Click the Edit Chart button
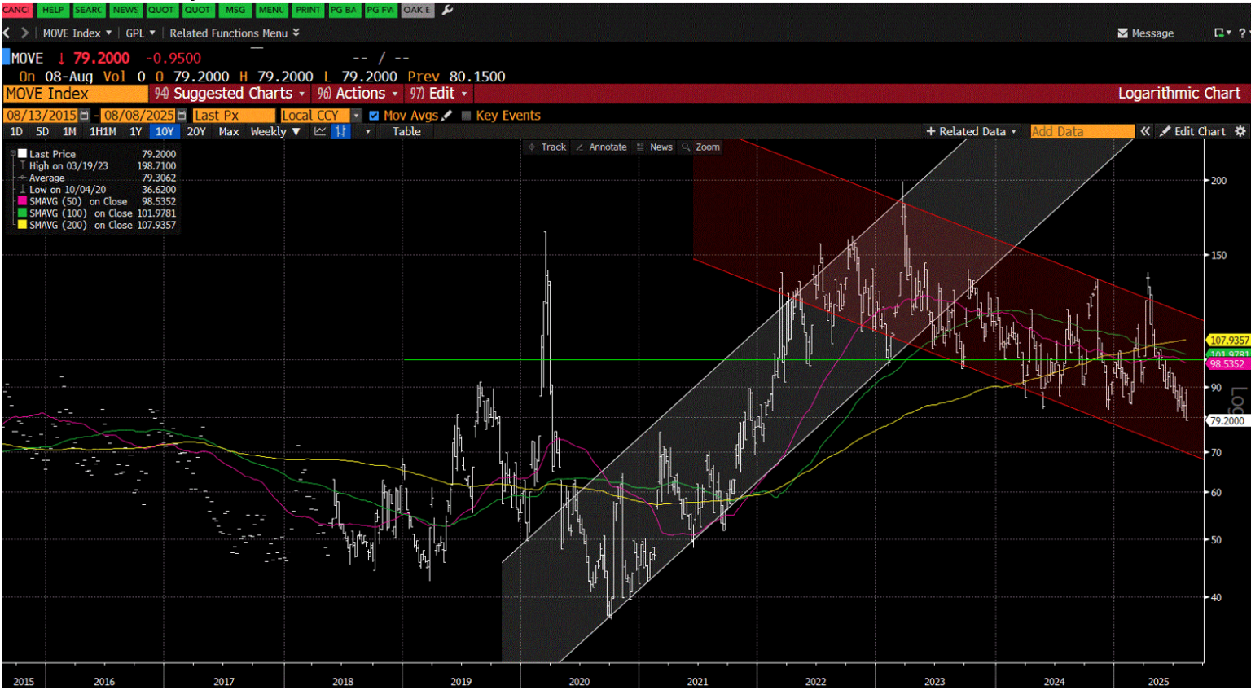Image resolution: width=1251 pixels, height=690 pixels. (1201, 131)
